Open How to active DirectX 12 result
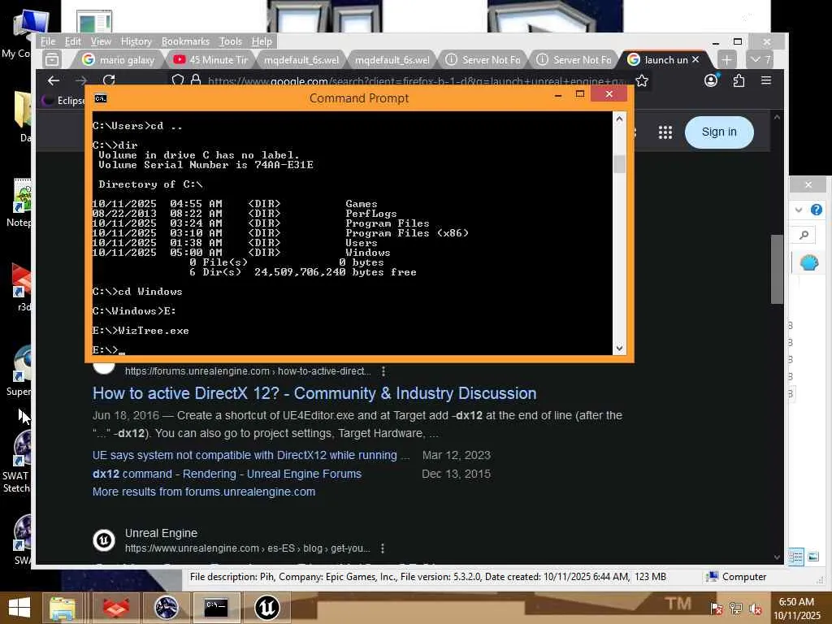 (314, 393)
